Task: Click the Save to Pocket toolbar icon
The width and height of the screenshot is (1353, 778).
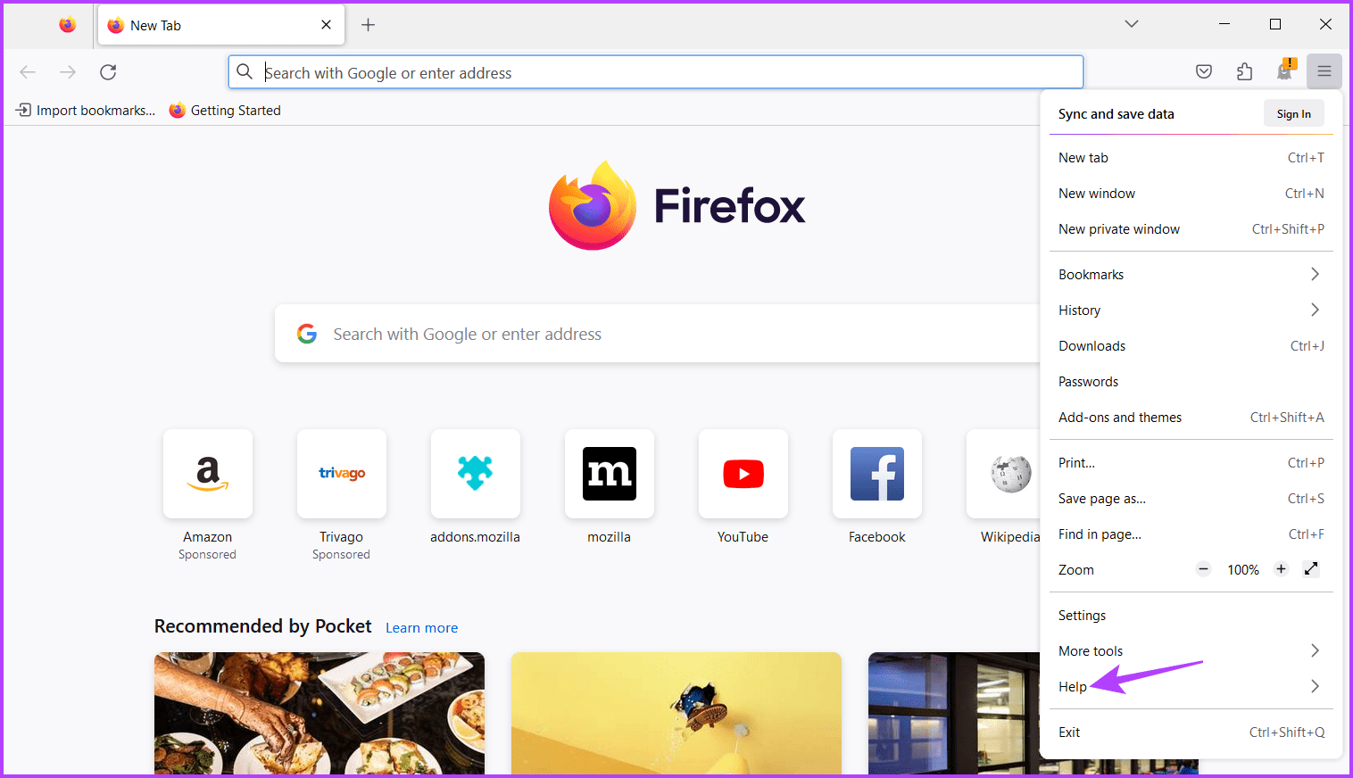Action: (x=1204, y=71)
